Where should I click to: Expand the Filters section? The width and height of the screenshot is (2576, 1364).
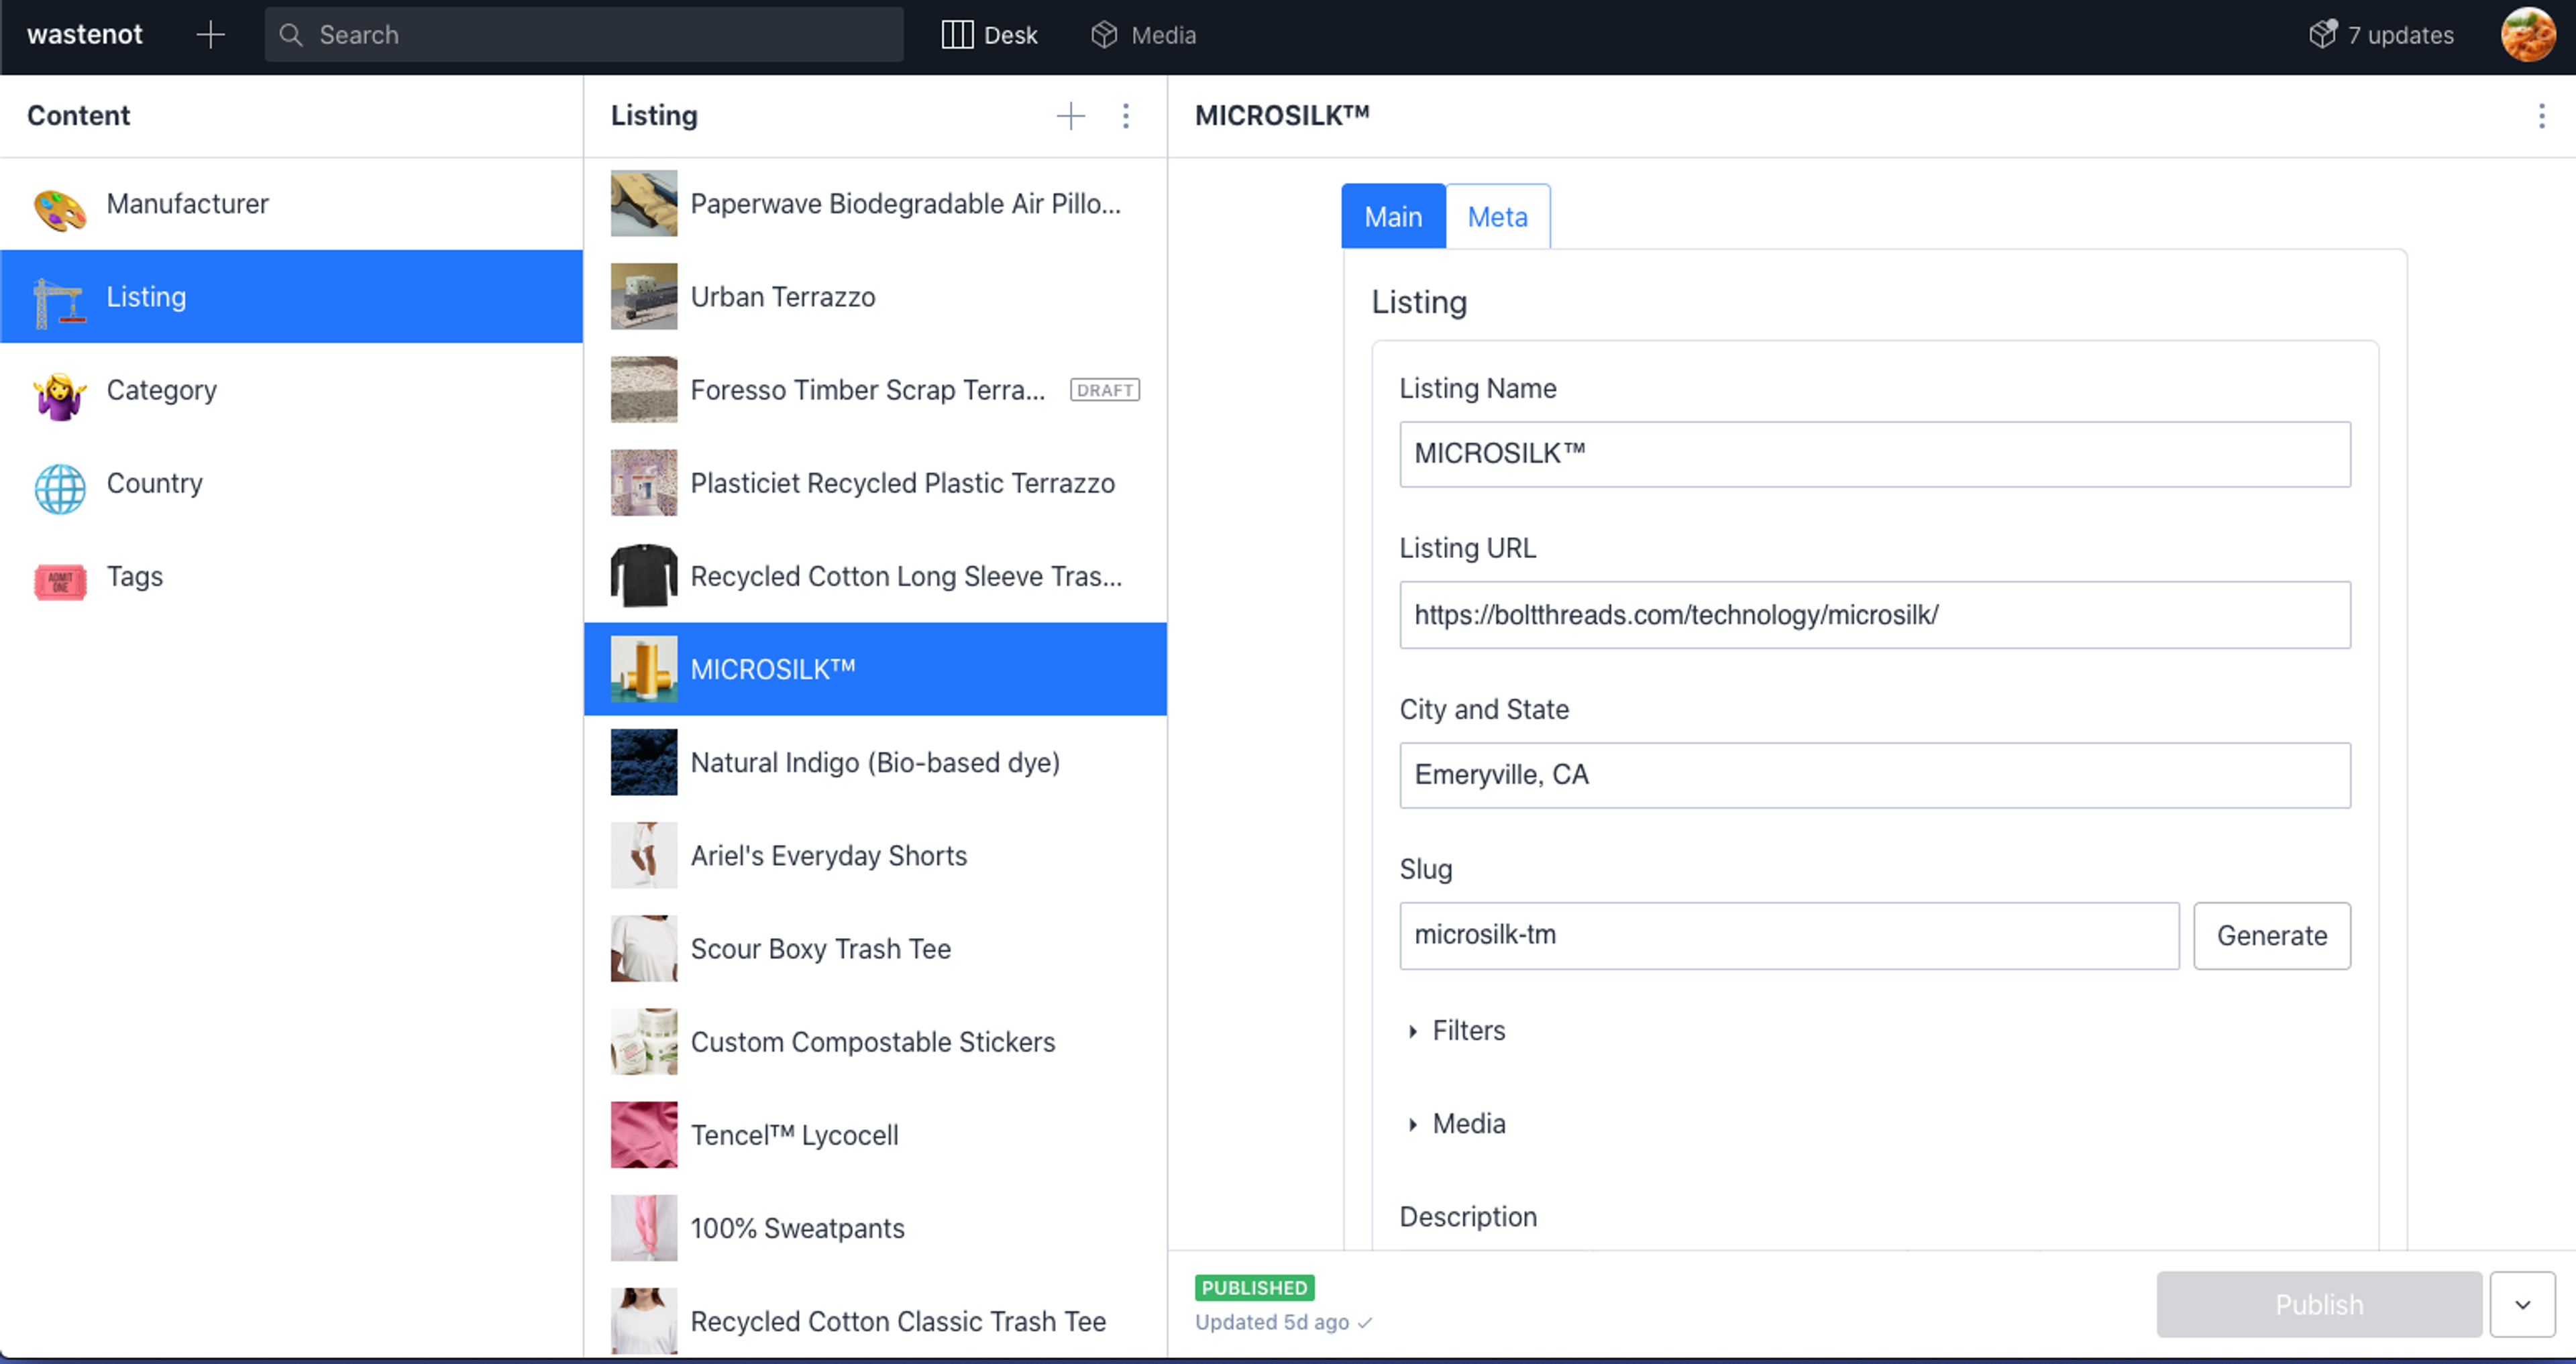pos(1412,1031)
